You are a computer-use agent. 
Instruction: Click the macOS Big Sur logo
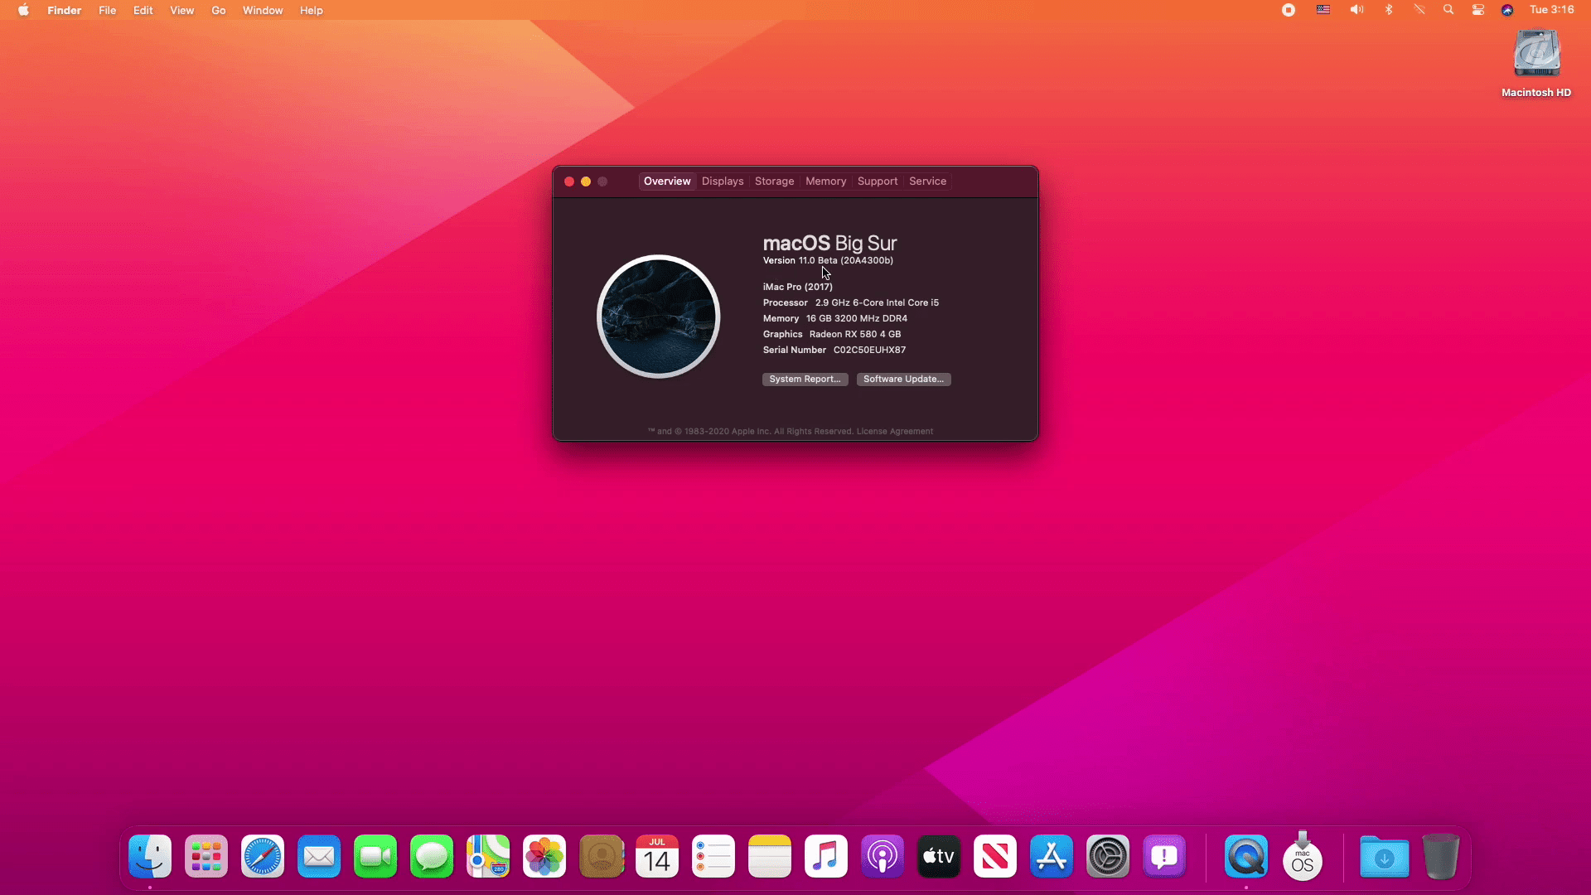pyautogui.click(x=657, y=316)
